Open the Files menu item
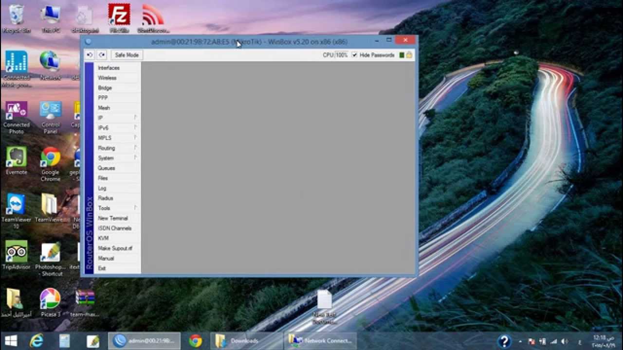Image resolution: width=623 pixels, height=350 pixels. click(x=117, y=178)
